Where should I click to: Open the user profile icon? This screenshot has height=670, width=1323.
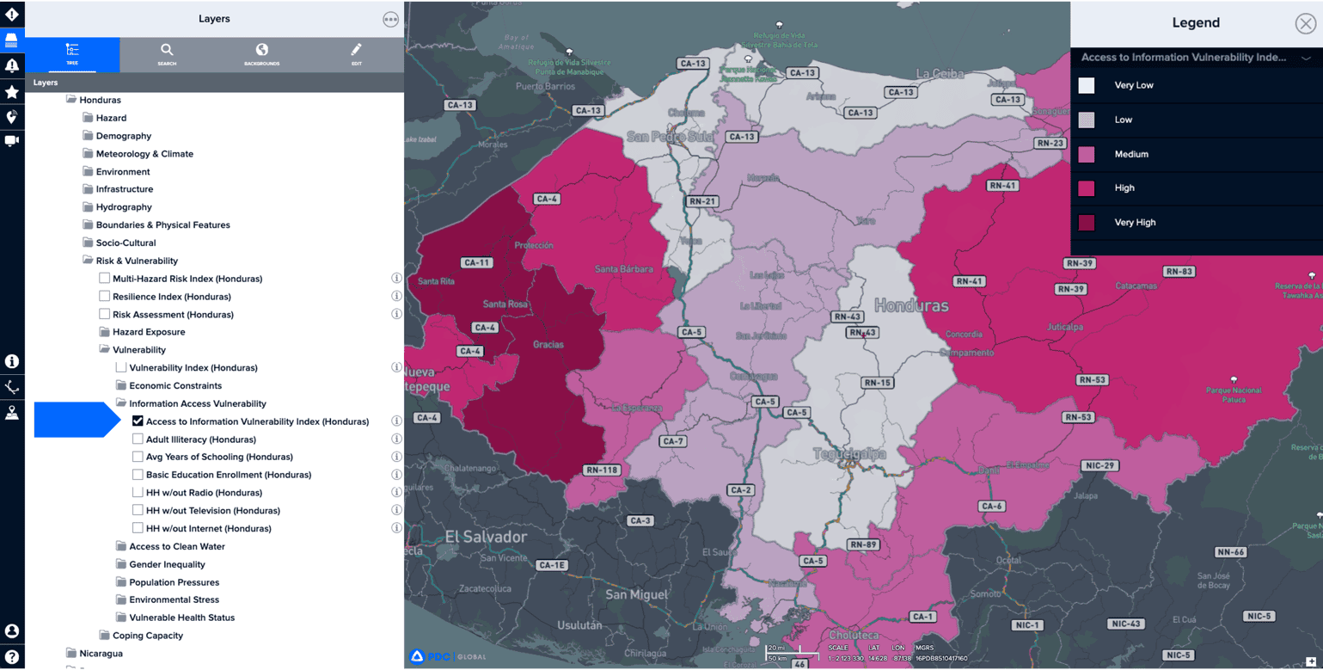pyautogui.click(x=12, y=631)
